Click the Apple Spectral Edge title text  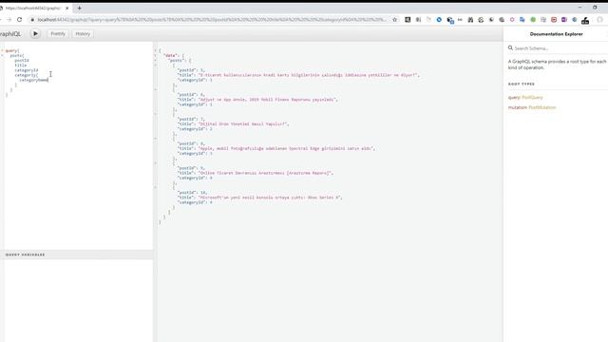(x=286, y=148)
